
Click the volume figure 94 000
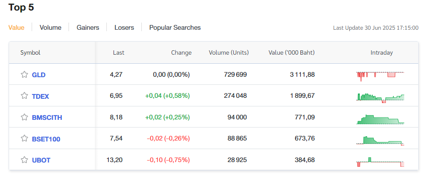tap(237, 117)
